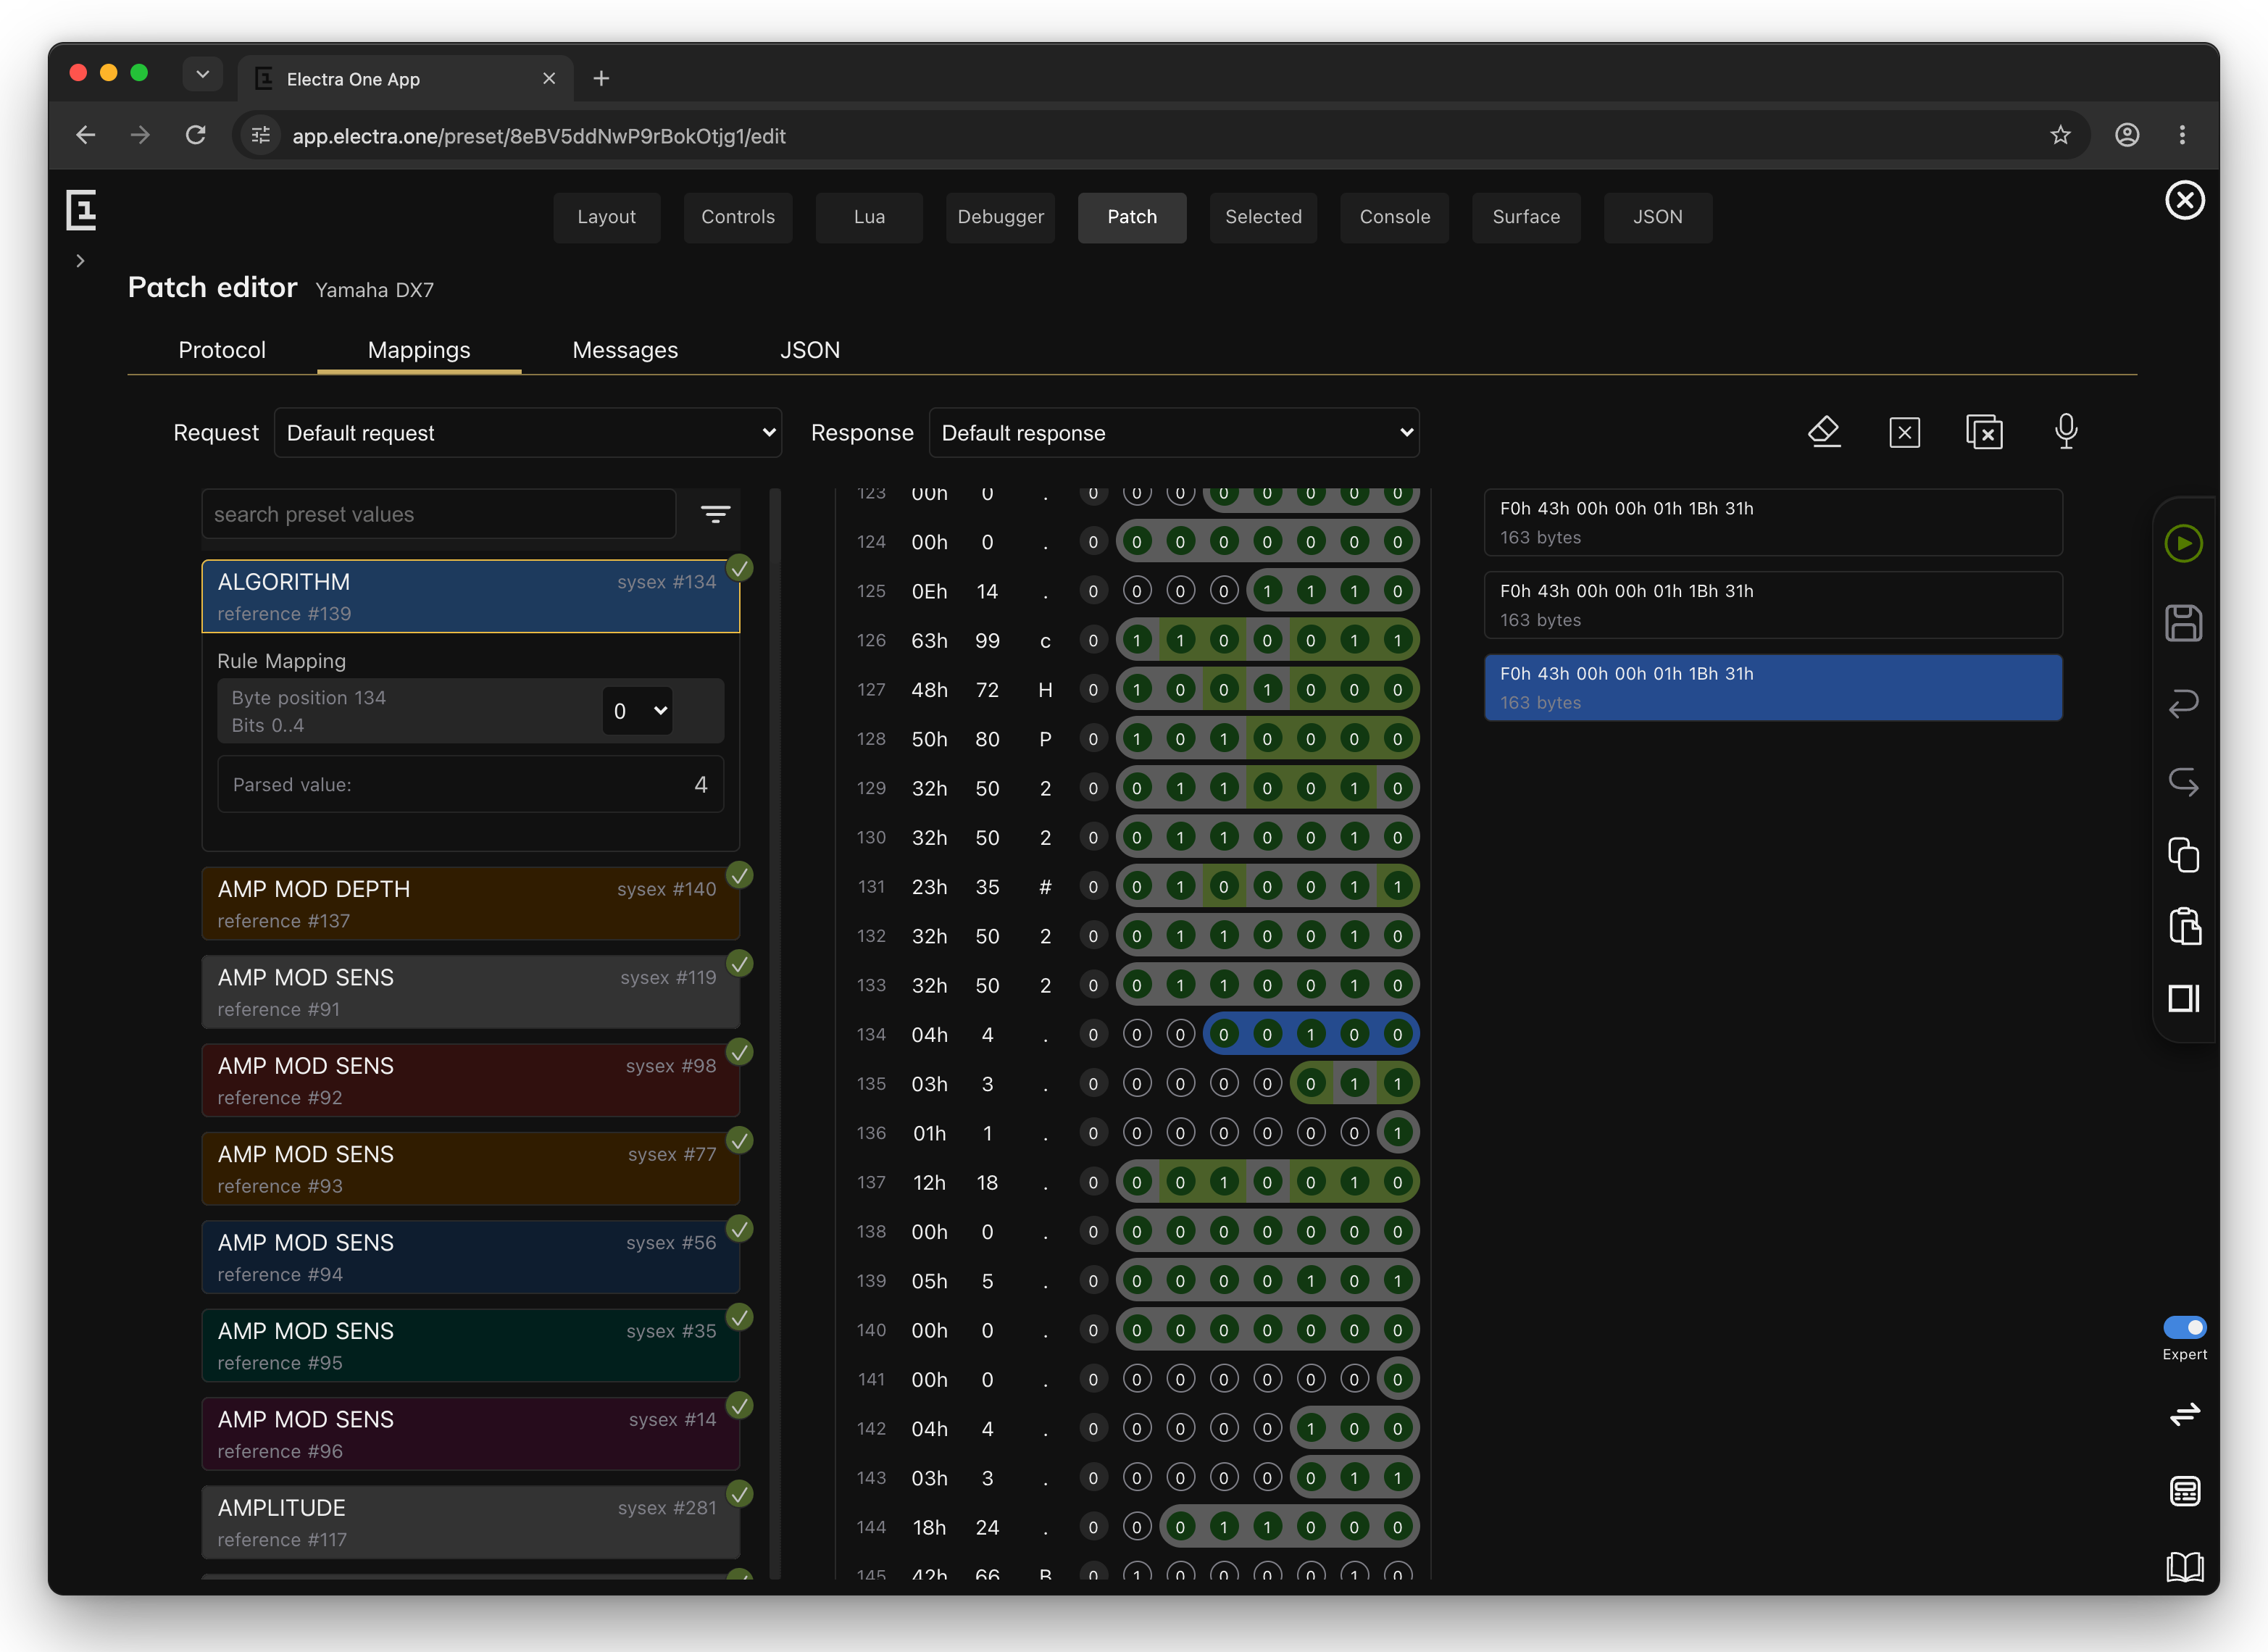
Task: Switch to the Controls tab
Action: 738,217
